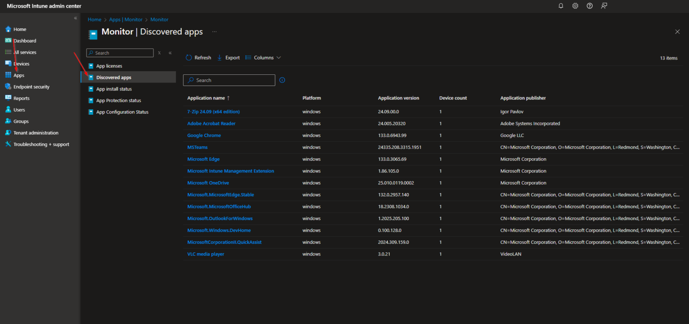Screen dimensions: 689x324
Task: Select App install status menu item
Action: pyautogui.click(x=114, y=89)
